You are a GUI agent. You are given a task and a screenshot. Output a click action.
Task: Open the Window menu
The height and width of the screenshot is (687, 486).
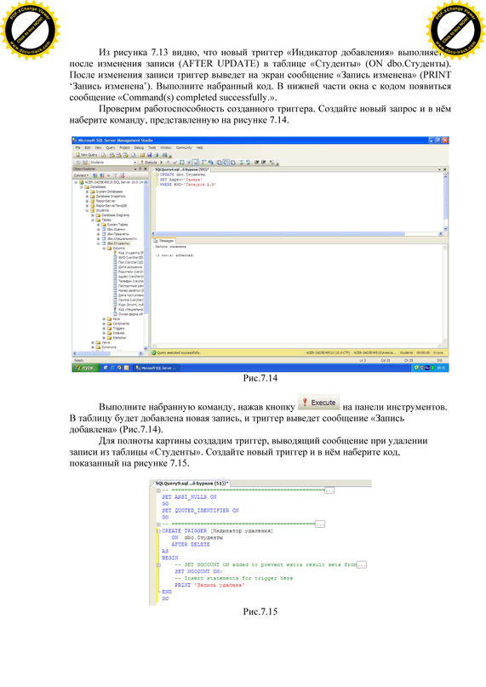pyautogui.click(x=166, y=148)
